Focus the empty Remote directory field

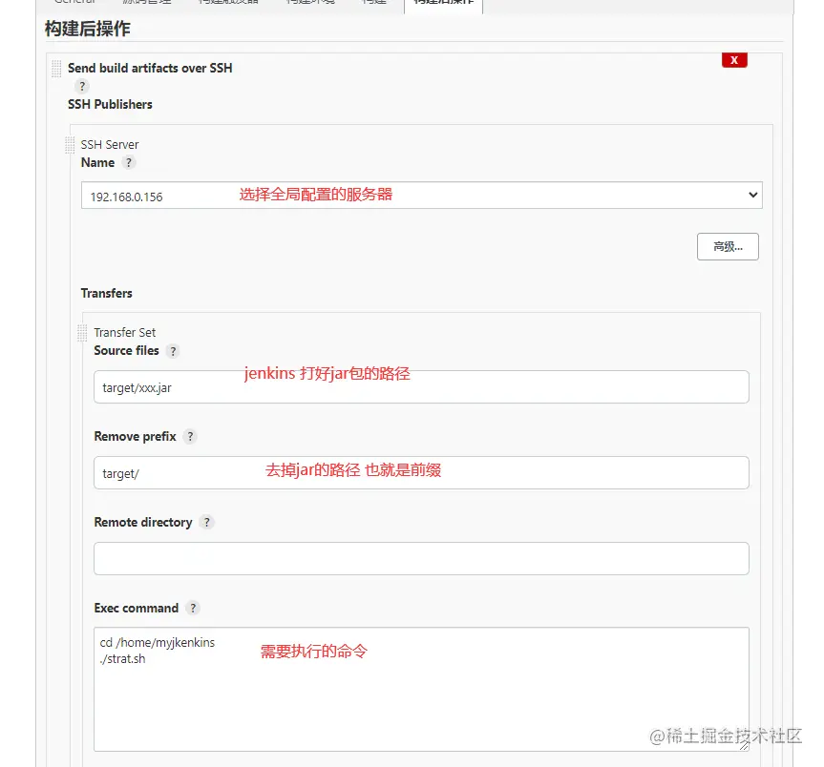(421, 559)
